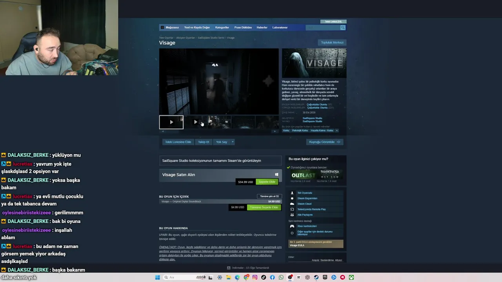Open the Visage EULA link

tap(297, 246)
